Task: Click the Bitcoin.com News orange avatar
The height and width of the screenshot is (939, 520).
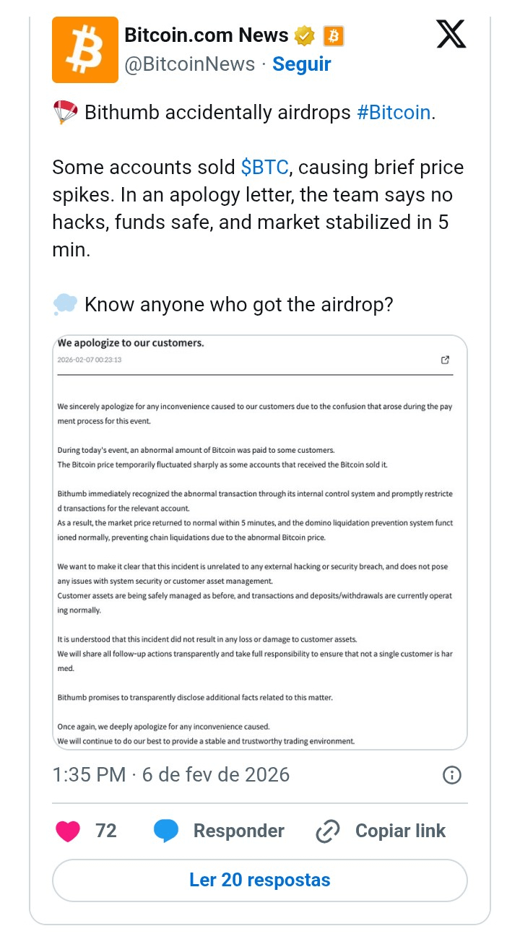Action: [x=84, y=50]
